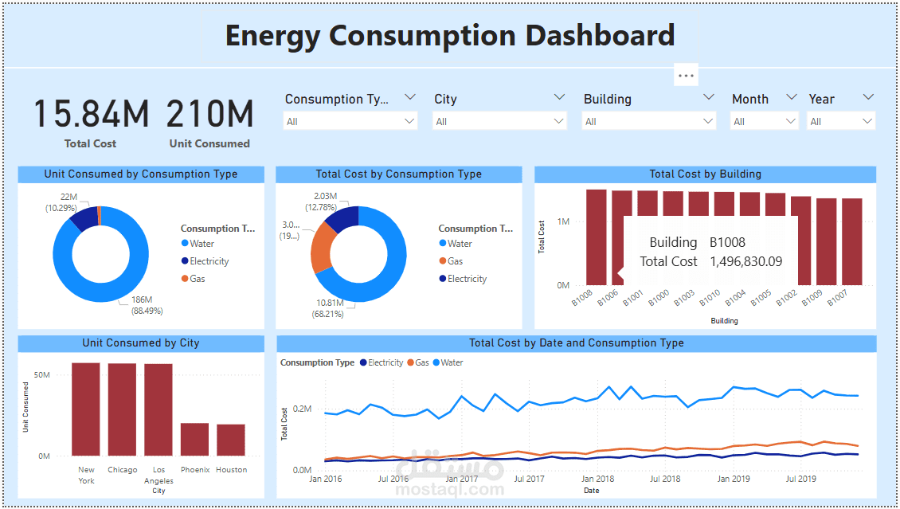Click Electricity legend item in Unit Consumed donut
The image size is (900, 509).
pyautogui.click(x=205, y=261)
